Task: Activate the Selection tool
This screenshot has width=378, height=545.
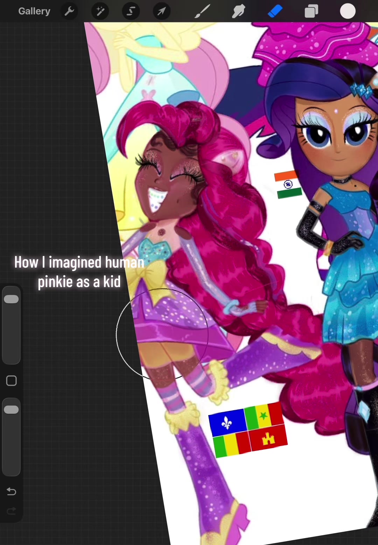Action: 131,11
